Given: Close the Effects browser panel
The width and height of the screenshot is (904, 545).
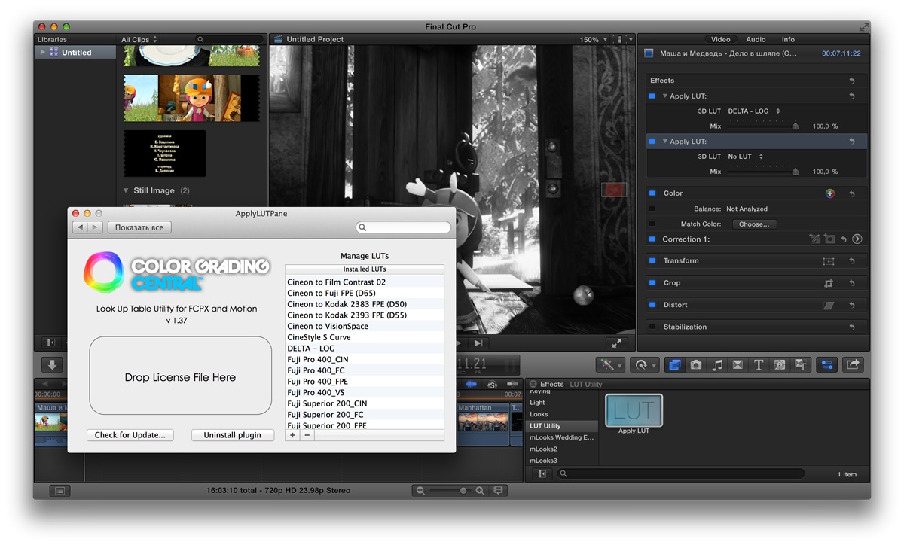Looking at the screenshot, I should (533, 384).
